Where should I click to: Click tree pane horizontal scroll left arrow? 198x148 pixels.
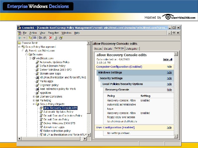19,139
